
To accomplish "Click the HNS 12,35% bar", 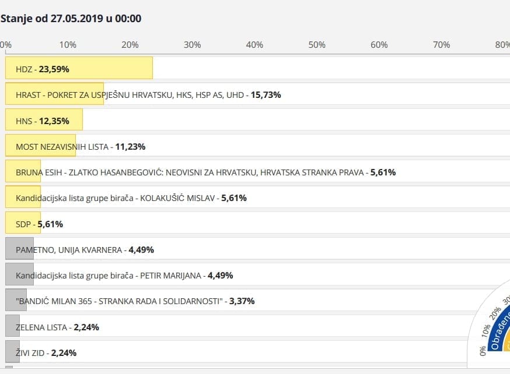I will pyautogui.click(x=44, y=121).
